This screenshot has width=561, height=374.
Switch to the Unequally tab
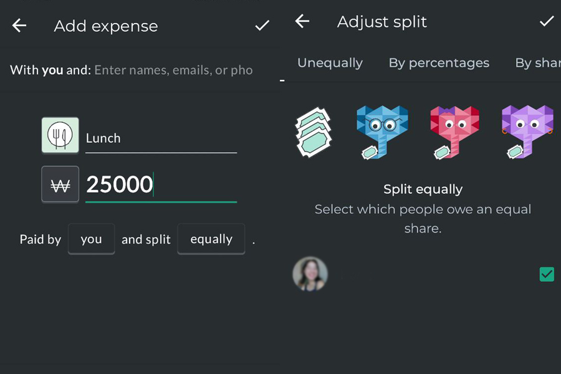pyautogui.click(x=330, y=63)
